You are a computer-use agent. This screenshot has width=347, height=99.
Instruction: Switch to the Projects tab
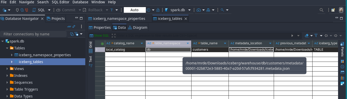point(56,19)
